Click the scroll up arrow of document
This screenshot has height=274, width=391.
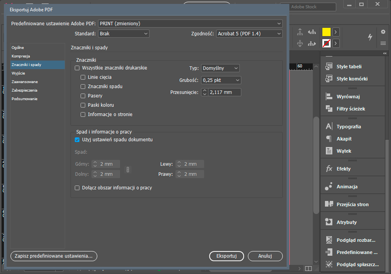316,67
